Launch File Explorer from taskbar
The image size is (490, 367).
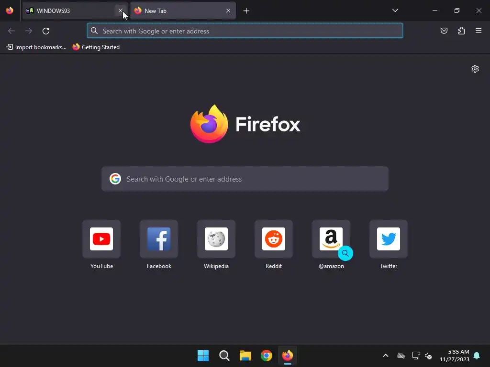[x=245, y=356]
